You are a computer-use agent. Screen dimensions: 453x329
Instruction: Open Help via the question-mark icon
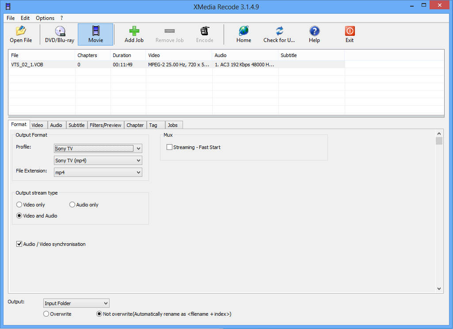tap(314, 31)
